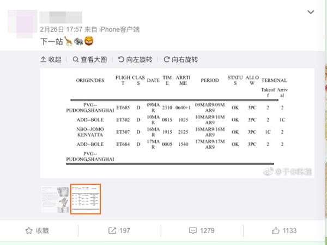Rotate image left with 向左旋转
Viewport: 327px width, 245px height.
coord(135,60)
